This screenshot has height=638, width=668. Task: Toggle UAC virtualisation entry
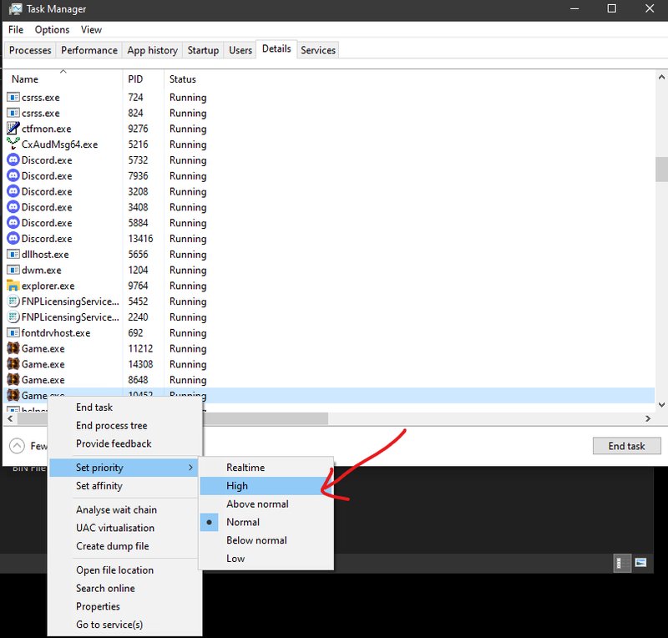pos(124,528)
